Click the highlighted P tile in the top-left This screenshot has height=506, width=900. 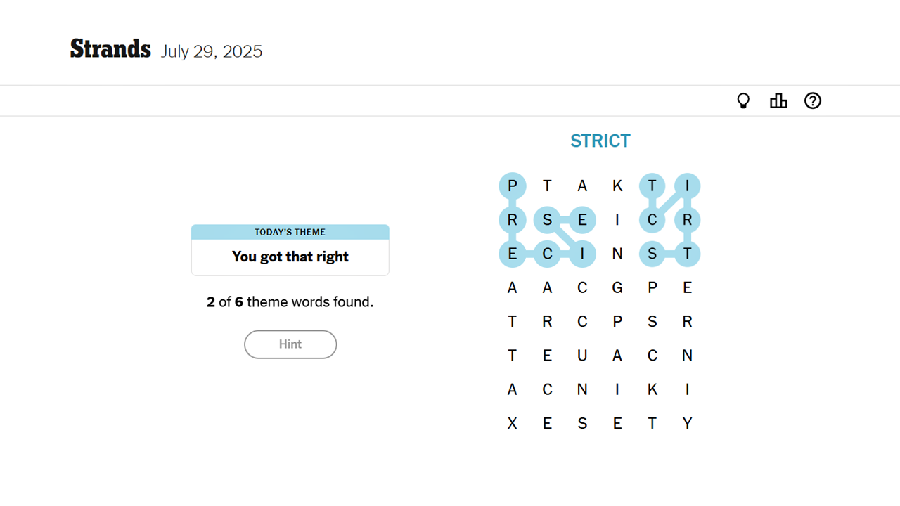(512, 186)
